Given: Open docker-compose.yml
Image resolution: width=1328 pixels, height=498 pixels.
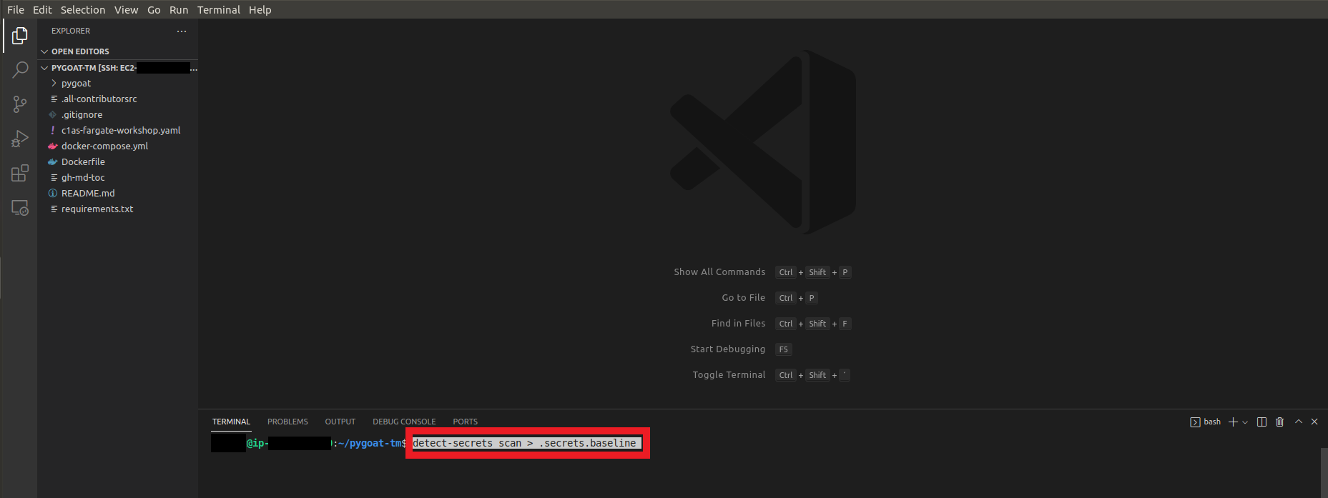Looking at the screenshot, I should pyautogui.click(x=117, y=146).
